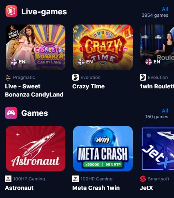Click the Evolution logo under 1win Roulette
174x198 pixels.
click(x=143, y=77)
